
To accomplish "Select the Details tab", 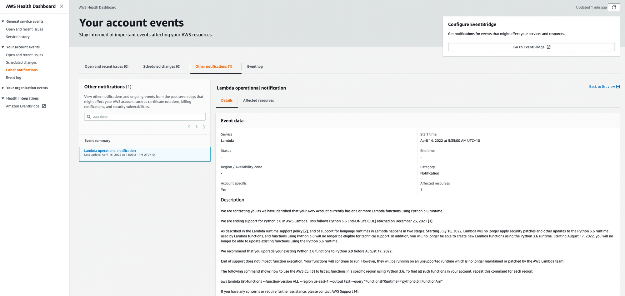I will click(227, 100).
